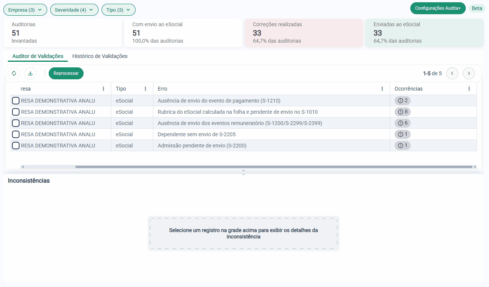489x287 pixels.
Task: Click the '1-5 de 5' pagination text
Action: 432,73
